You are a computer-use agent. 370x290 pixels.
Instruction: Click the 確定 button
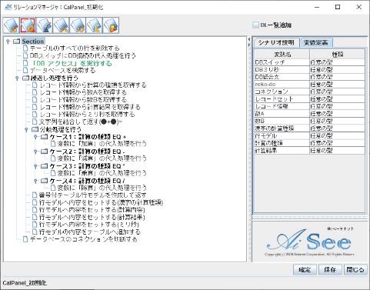pos(305,270)
